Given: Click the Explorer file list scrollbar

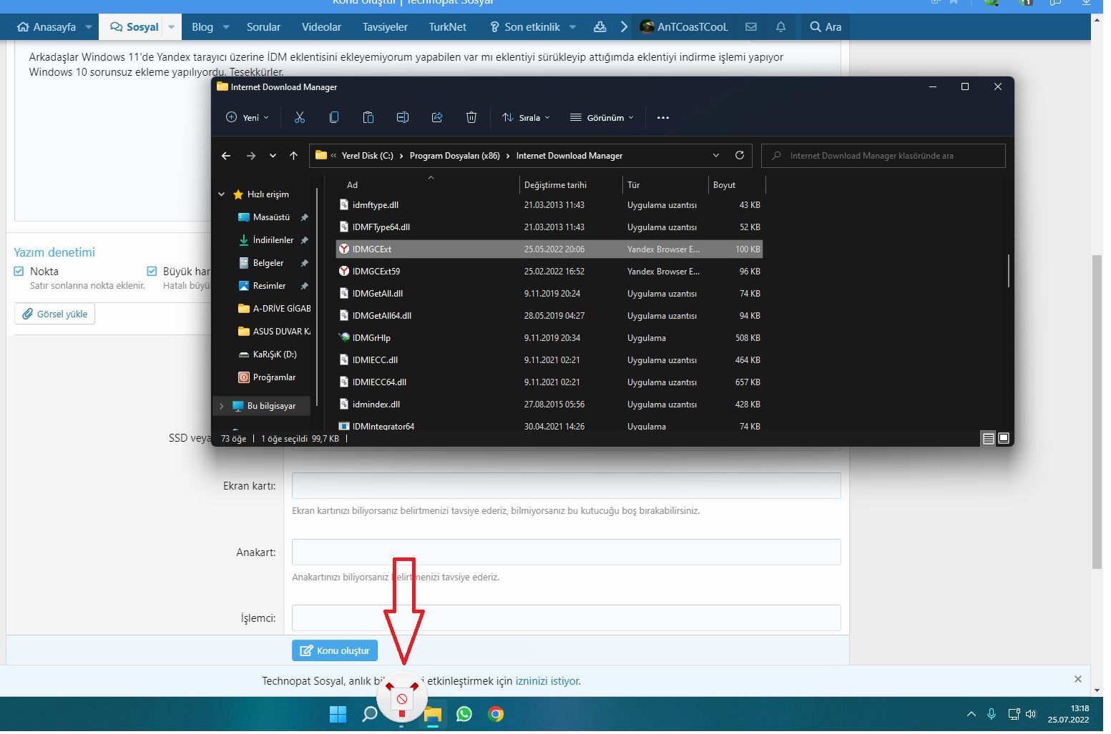Looking at the screenshot, I should [1009, 270].
